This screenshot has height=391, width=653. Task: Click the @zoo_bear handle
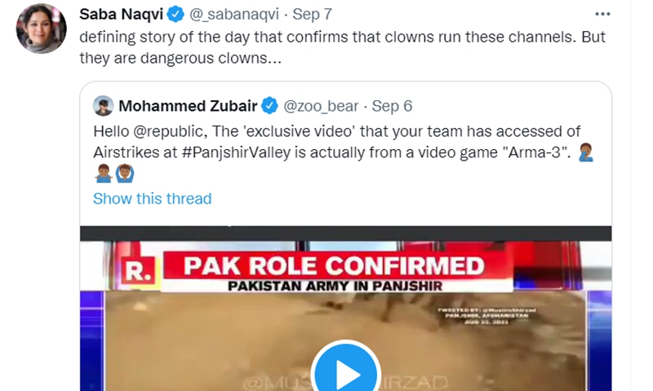coord(320,106)
